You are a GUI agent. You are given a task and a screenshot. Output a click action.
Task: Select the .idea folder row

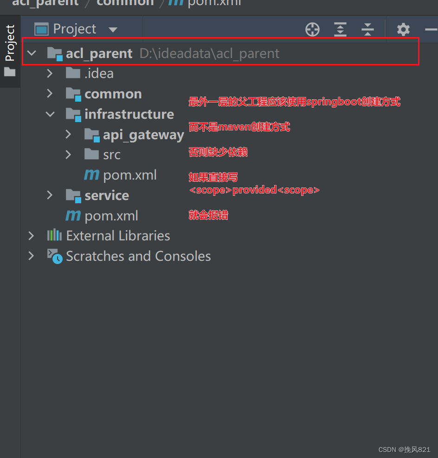pyautogui.click(x=229, y=73)
